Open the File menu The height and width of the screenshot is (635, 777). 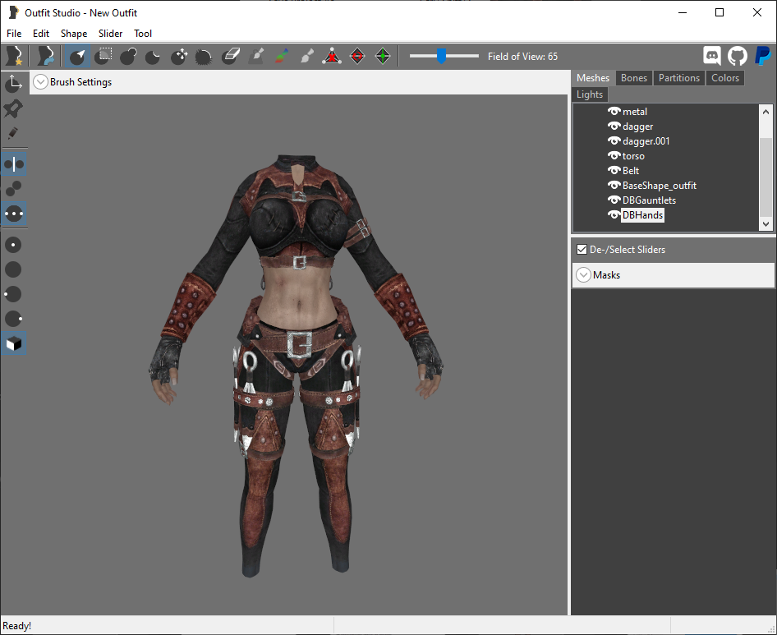pyautogui.click(x=14, y=33)
